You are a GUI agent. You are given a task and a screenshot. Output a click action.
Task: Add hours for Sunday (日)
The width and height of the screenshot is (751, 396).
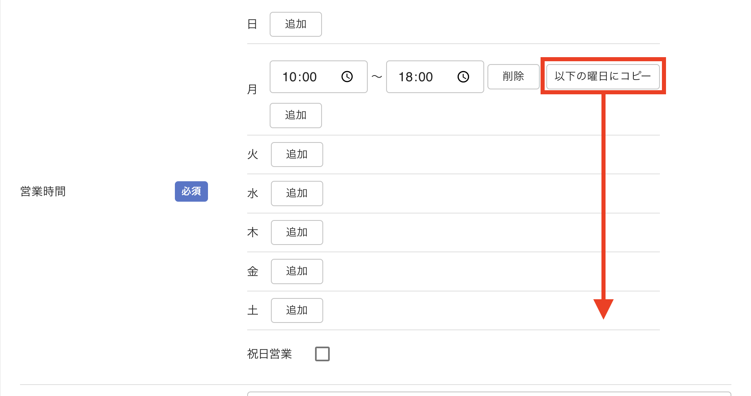click(295, 24)
